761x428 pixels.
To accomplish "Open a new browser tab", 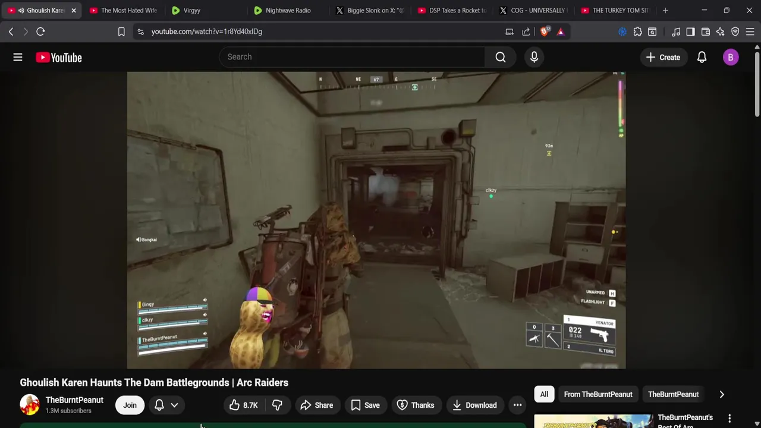I will click(665, 10).
